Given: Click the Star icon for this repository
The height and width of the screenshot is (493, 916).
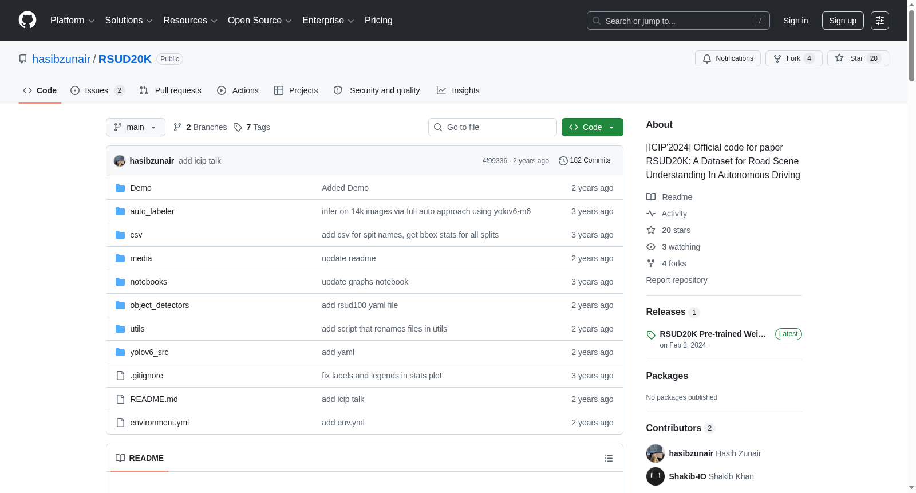Looking at the screenshot, I should coord(839,58).
